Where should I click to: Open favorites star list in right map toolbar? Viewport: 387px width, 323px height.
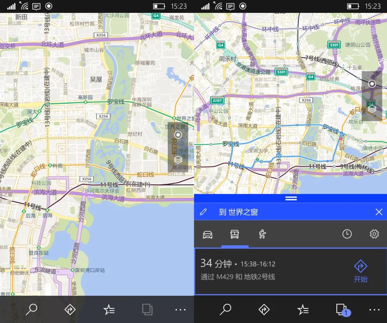pos(302,310)
